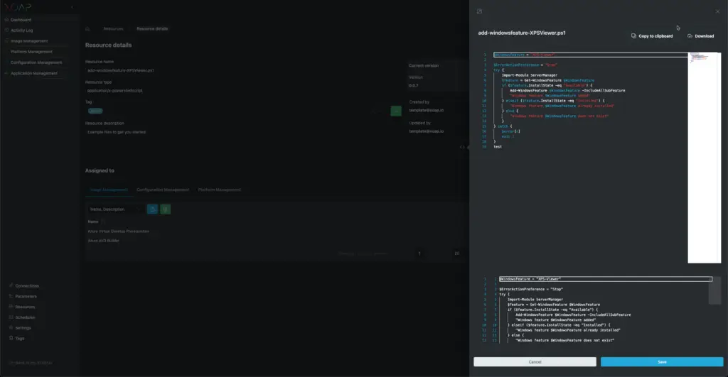Open the Parameters page
Viewport: 728px width, 377px height.
point(26,296)
